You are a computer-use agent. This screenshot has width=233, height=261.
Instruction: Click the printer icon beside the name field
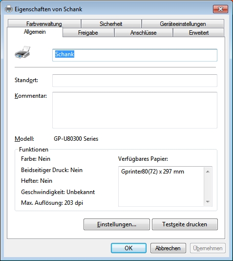[x=22, y=52]
